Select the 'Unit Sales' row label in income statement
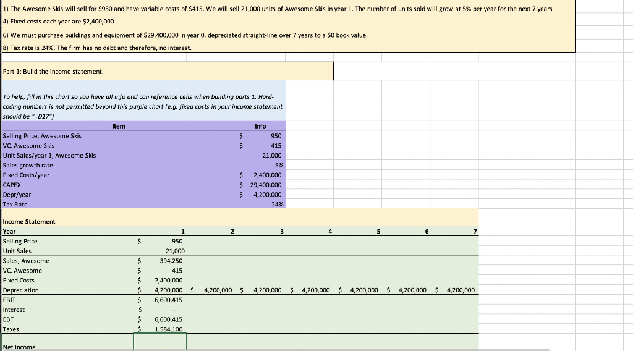Viewport: 633px width, 351px height. pos(17,251)
